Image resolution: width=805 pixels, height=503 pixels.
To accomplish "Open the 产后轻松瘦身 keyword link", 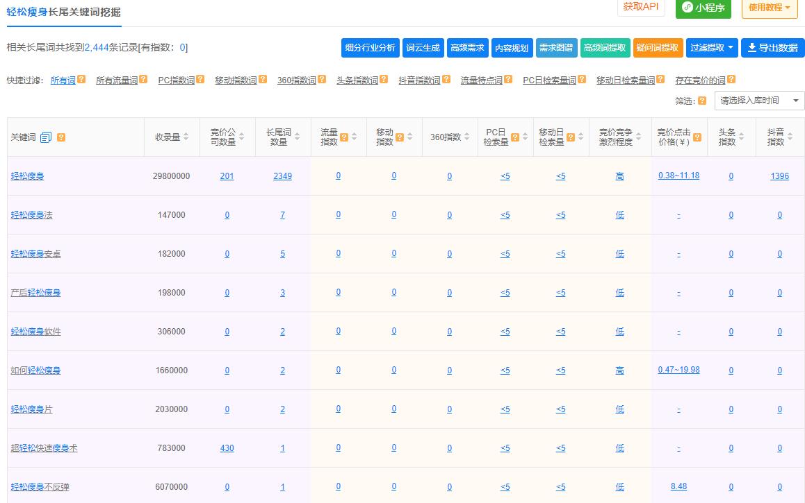I will pyautogui.click(x=35, y=293).
